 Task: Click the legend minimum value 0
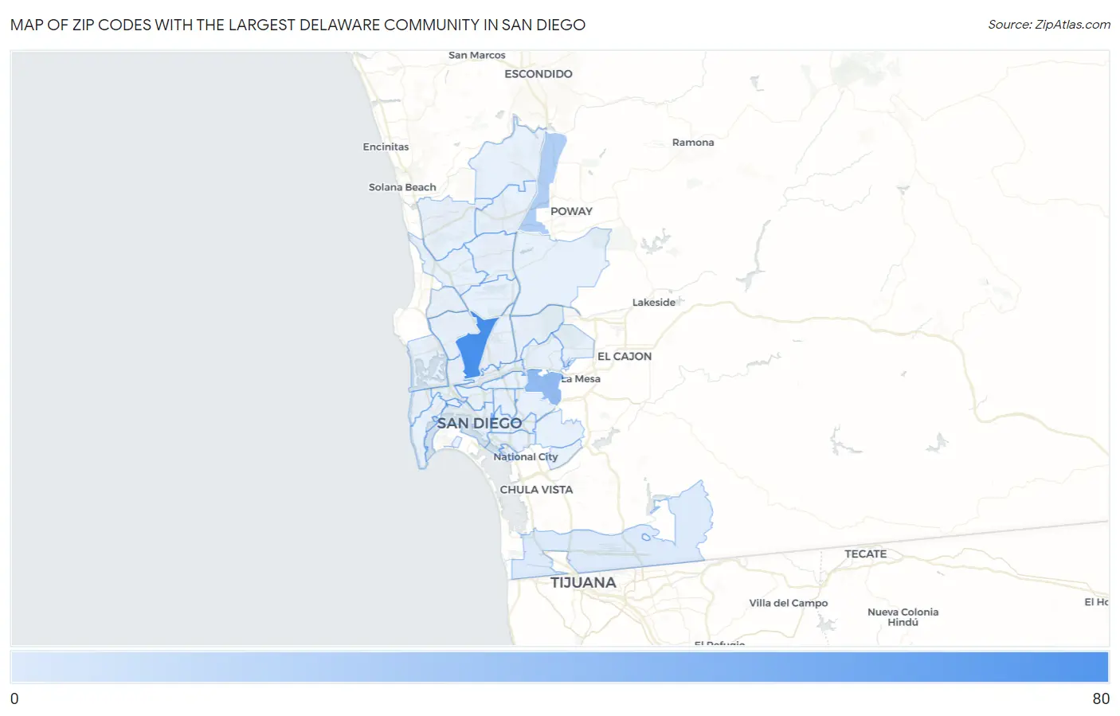pos(14,699)
